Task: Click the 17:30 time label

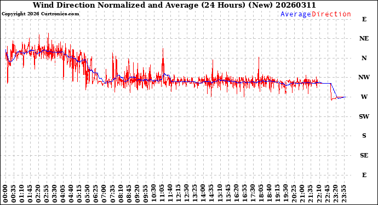Action: 253,194
